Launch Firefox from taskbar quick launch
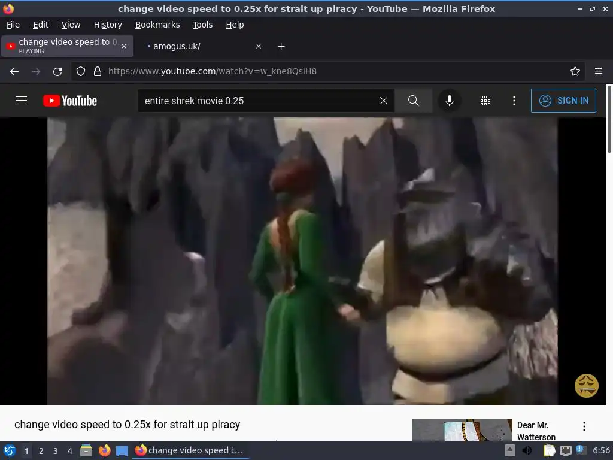 104,450
